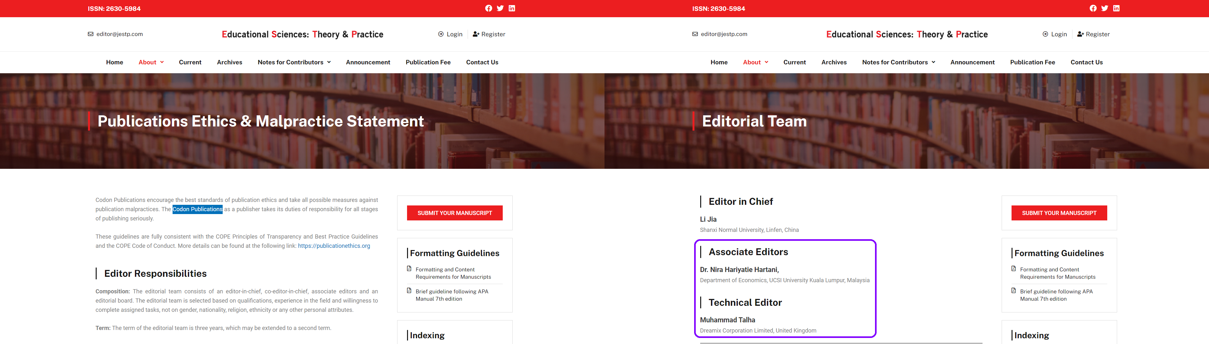
Task: Click document icon beside APA guideline, Editorial Team sidebar
Action: [1013, 290]
